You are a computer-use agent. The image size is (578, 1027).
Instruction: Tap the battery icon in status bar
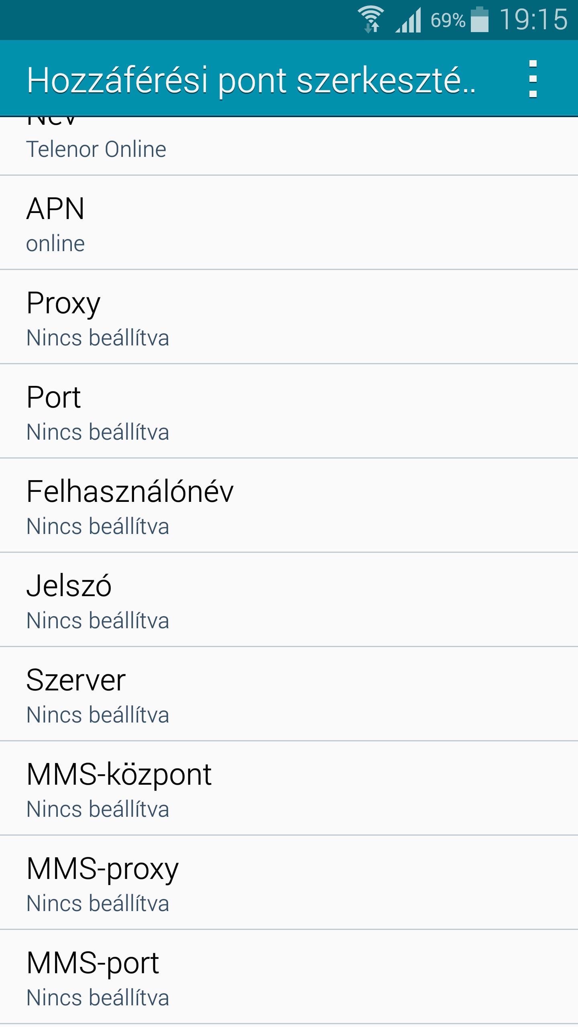coord(479,19)
